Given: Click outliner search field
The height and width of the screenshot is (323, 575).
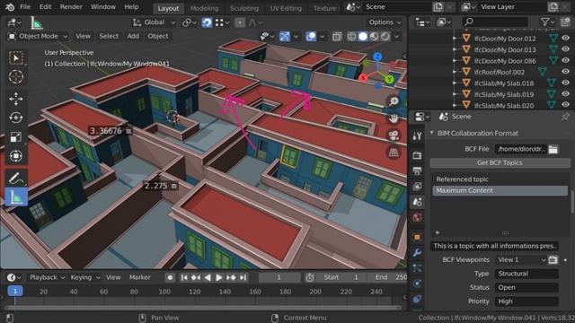Looking at the screenshot, I should 495,22.
